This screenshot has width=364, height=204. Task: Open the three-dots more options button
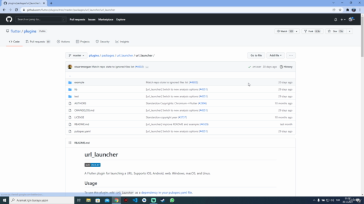[x=291, y=56]
